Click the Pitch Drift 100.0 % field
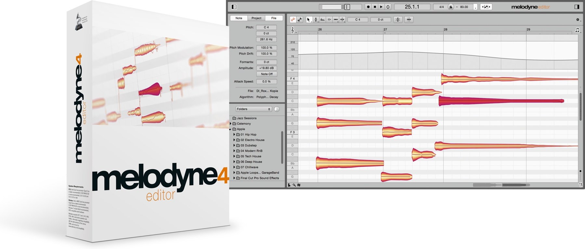The image size is (585, 249). [266, 54]
